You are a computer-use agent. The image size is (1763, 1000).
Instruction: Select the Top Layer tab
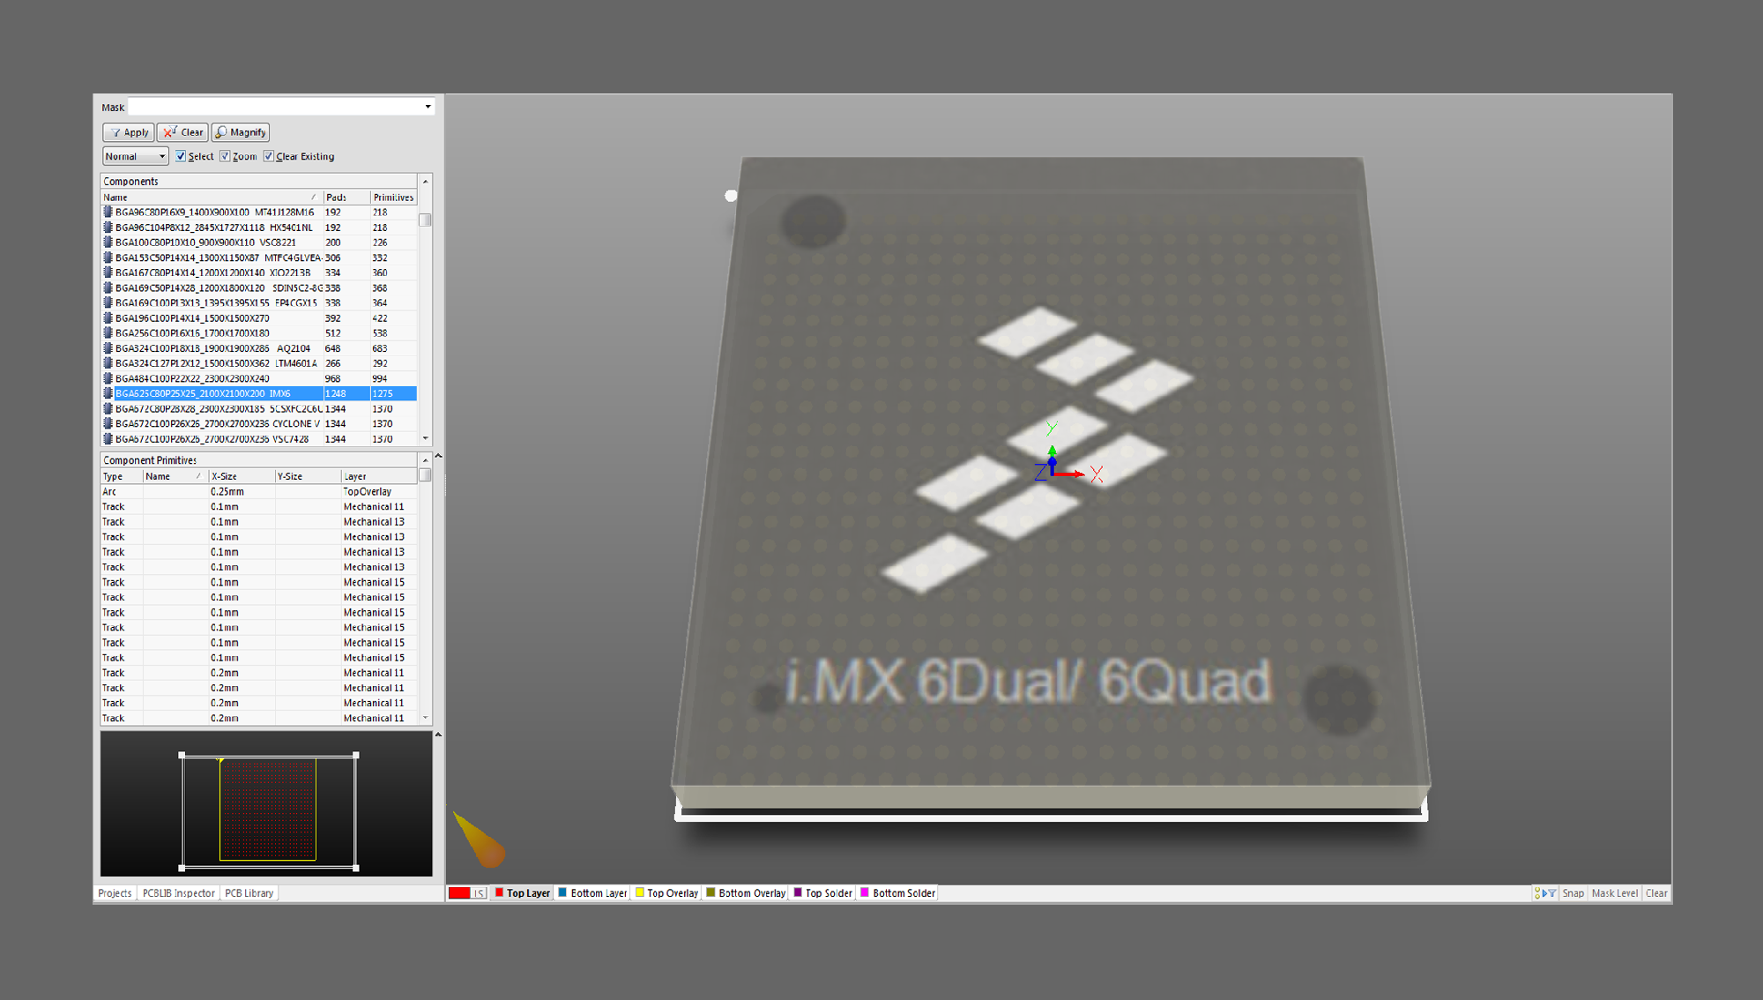(523, 893)
